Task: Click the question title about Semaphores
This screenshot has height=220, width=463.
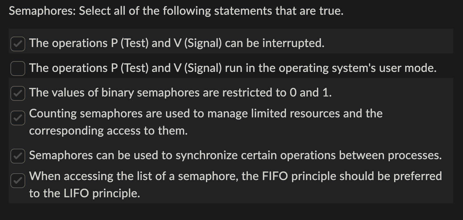Action: tap(176, 10)
